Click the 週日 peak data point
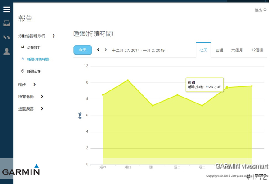270x184 pixels. coord(128,80)
